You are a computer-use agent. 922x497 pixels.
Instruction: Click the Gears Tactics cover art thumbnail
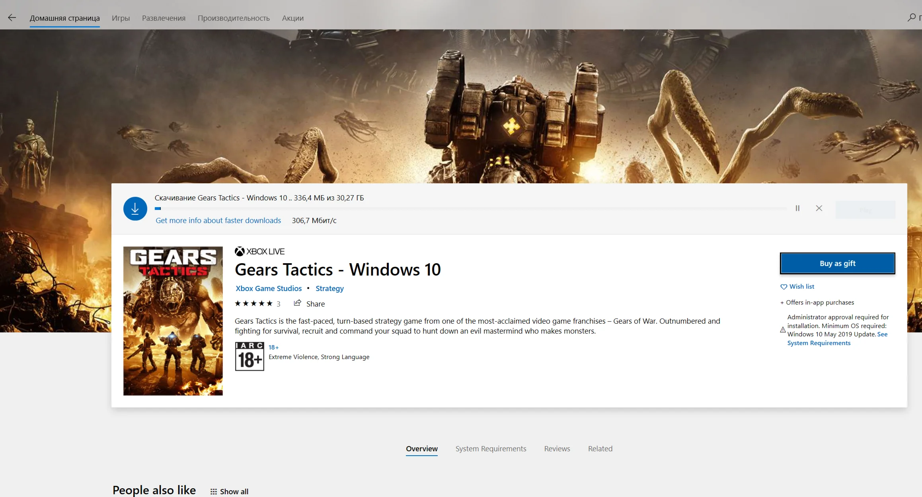point(173,321)
